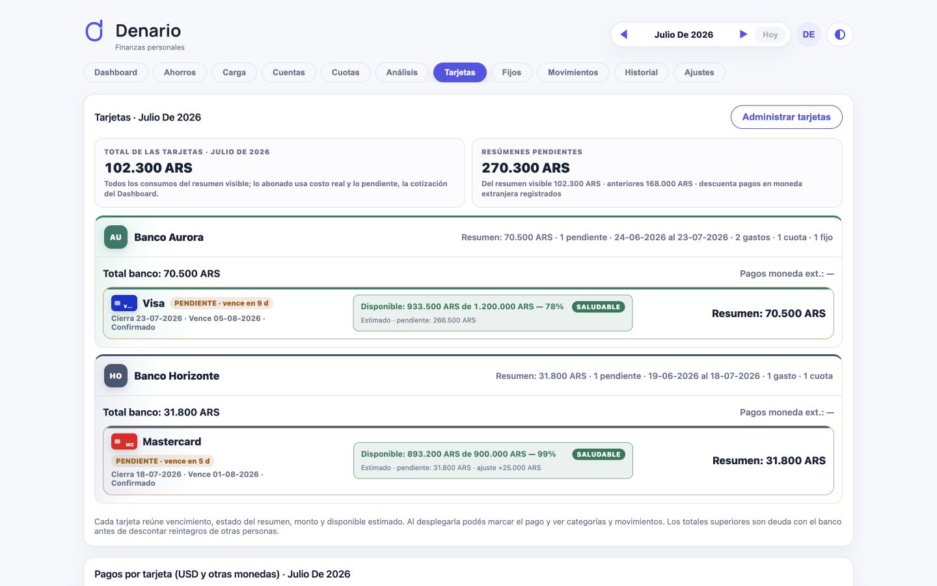Click the HO Banco Horizonte badge
The height and width of the screenshot is (586, 937).
(x=116, y=376)
